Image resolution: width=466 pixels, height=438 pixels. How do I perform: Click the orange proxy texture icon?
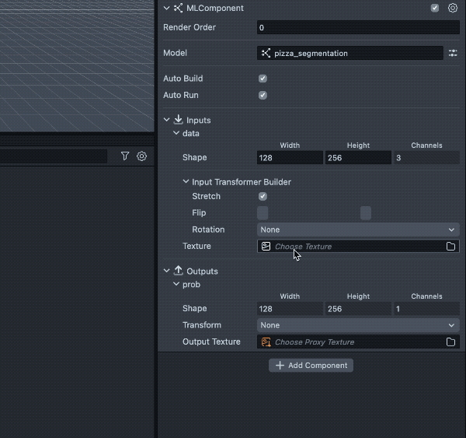pos(266,342)
